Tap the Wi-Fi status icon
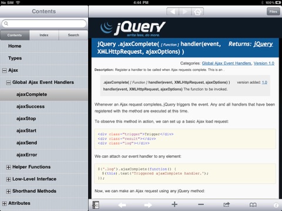Screen dimensions: 282x211 tap(18, 2)
